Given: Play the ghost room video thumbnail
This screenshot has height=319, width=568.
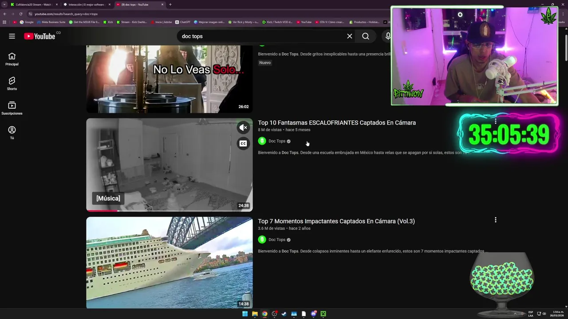Looking at the screenshot, I should (169, 165).
